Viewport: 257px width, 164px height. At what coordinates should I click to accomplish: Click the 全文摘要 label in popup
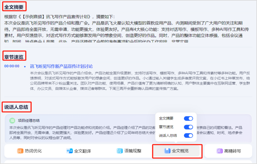tap(166, 118)
